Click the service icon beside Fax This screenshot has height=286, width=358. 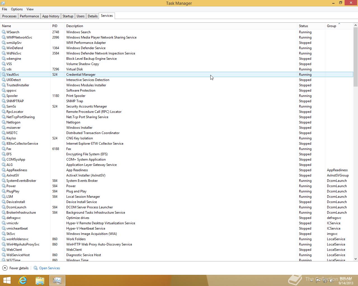click(4, 149)
